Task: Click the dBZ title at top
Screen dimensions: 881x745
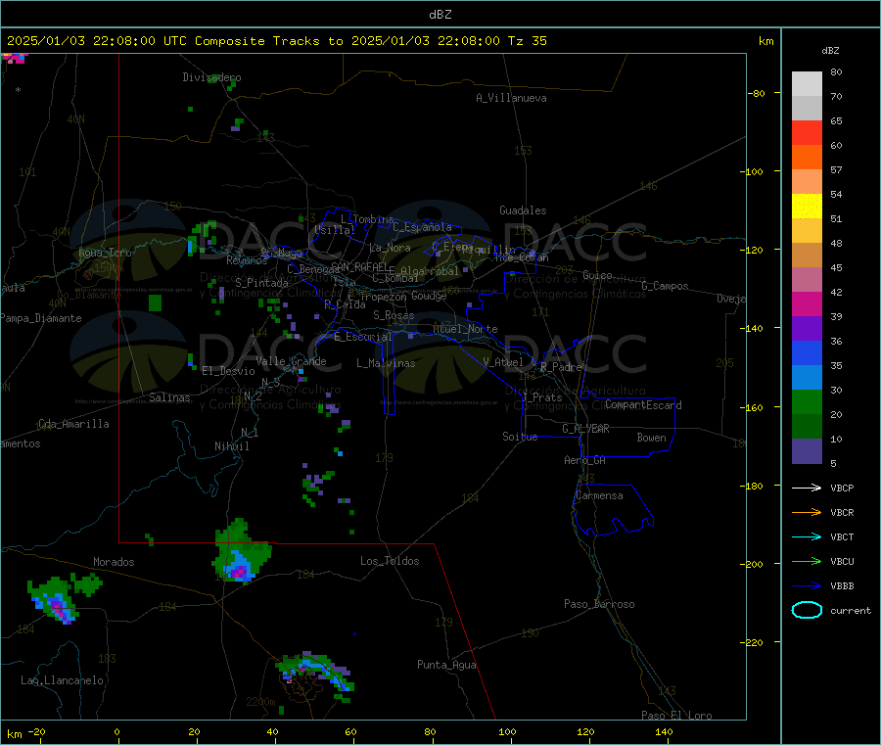Action: [x=440, y=15]
